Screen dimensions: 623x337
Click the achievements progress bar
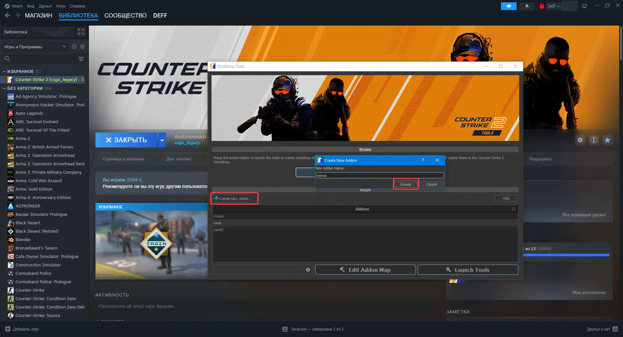pos(566,255)
